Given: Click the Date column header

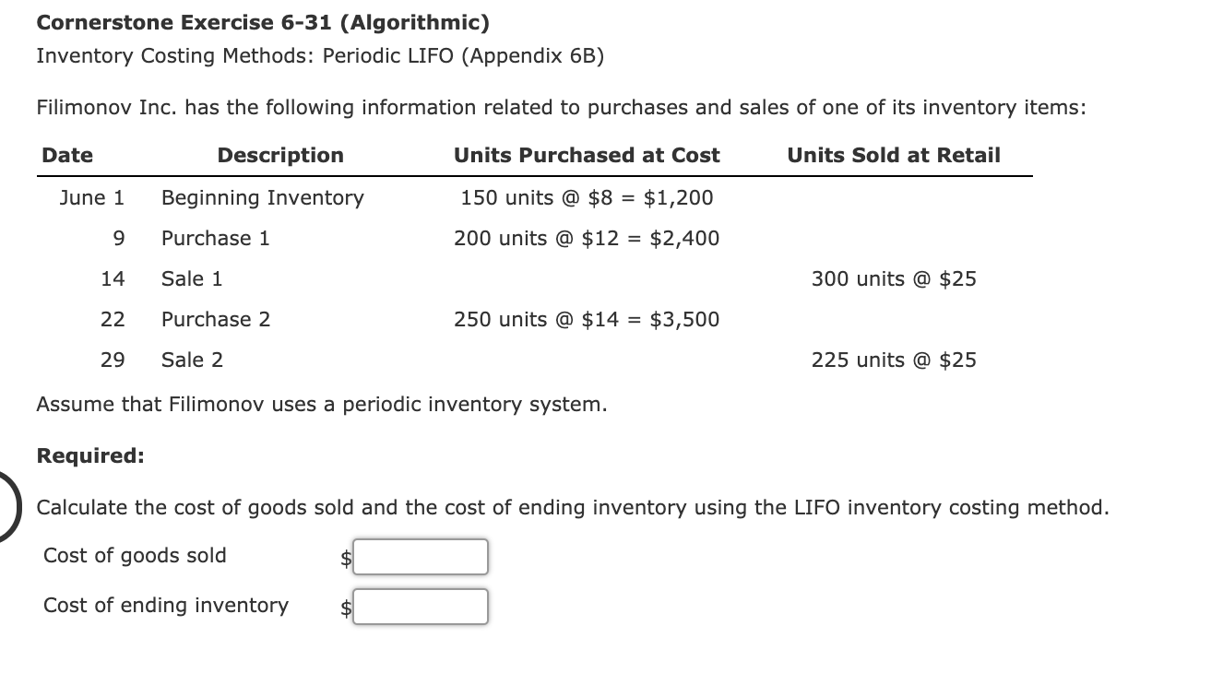Looking at the screenshot, I should [67, 155].
